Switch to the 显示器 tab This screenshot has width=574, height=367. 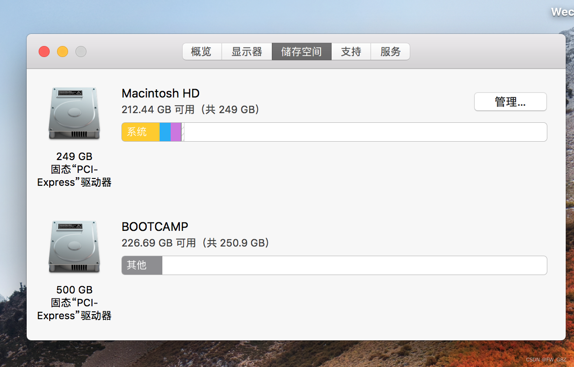pos(247,52)
